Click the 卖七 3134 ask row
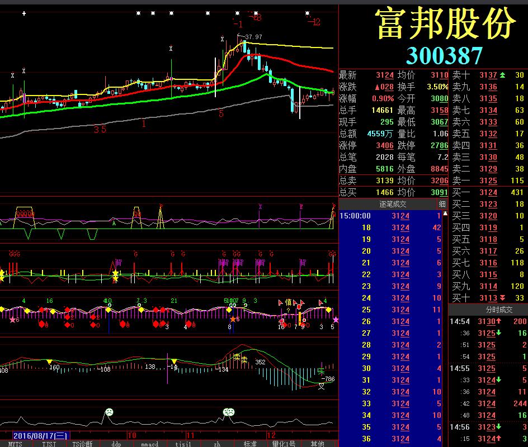 (x=488, y=110)
